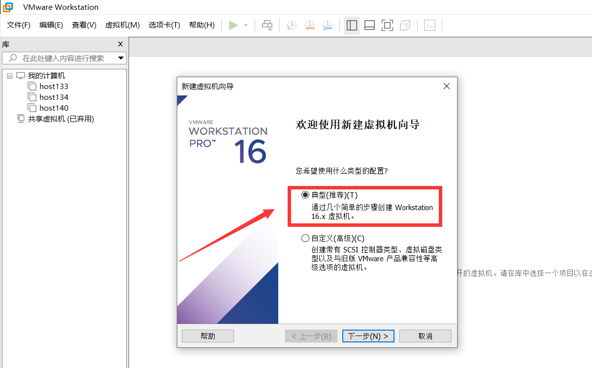Click the VMware Workstation app icon in title bar
This screenshot has width=592, height=368.
point(7,7)
